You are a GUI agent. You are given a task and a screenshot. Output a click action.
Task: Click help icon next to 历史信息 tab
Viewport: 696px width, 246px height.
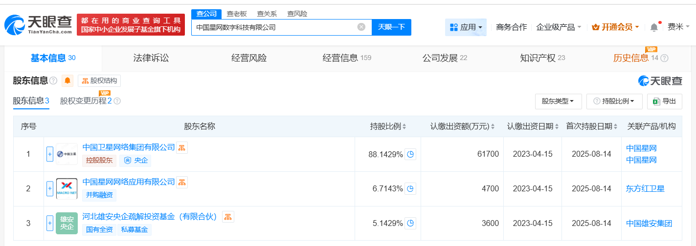[x=664, y=58]
